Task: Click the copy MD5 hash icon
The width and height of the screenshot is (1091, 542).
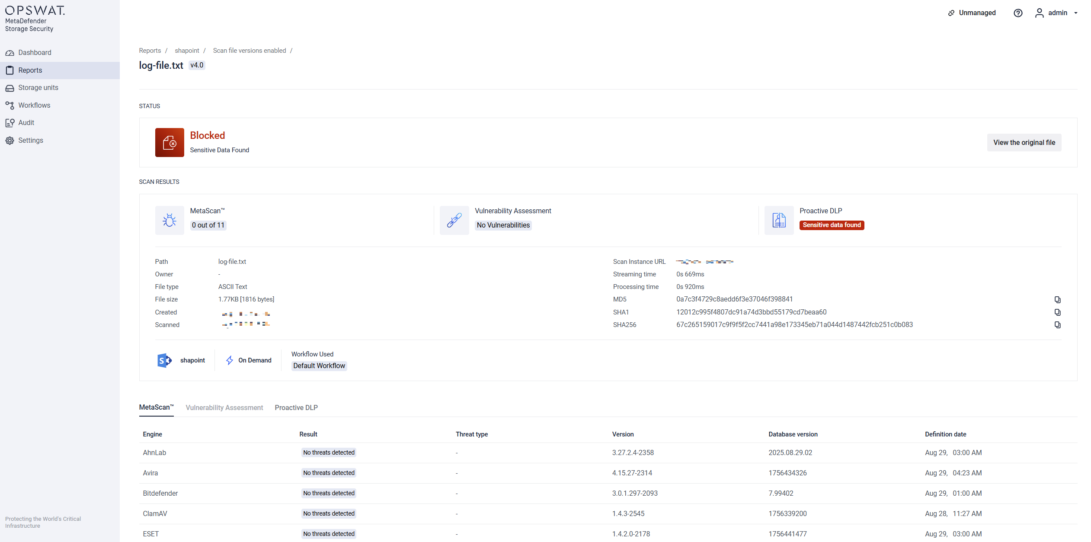Action: [1057, 299]
